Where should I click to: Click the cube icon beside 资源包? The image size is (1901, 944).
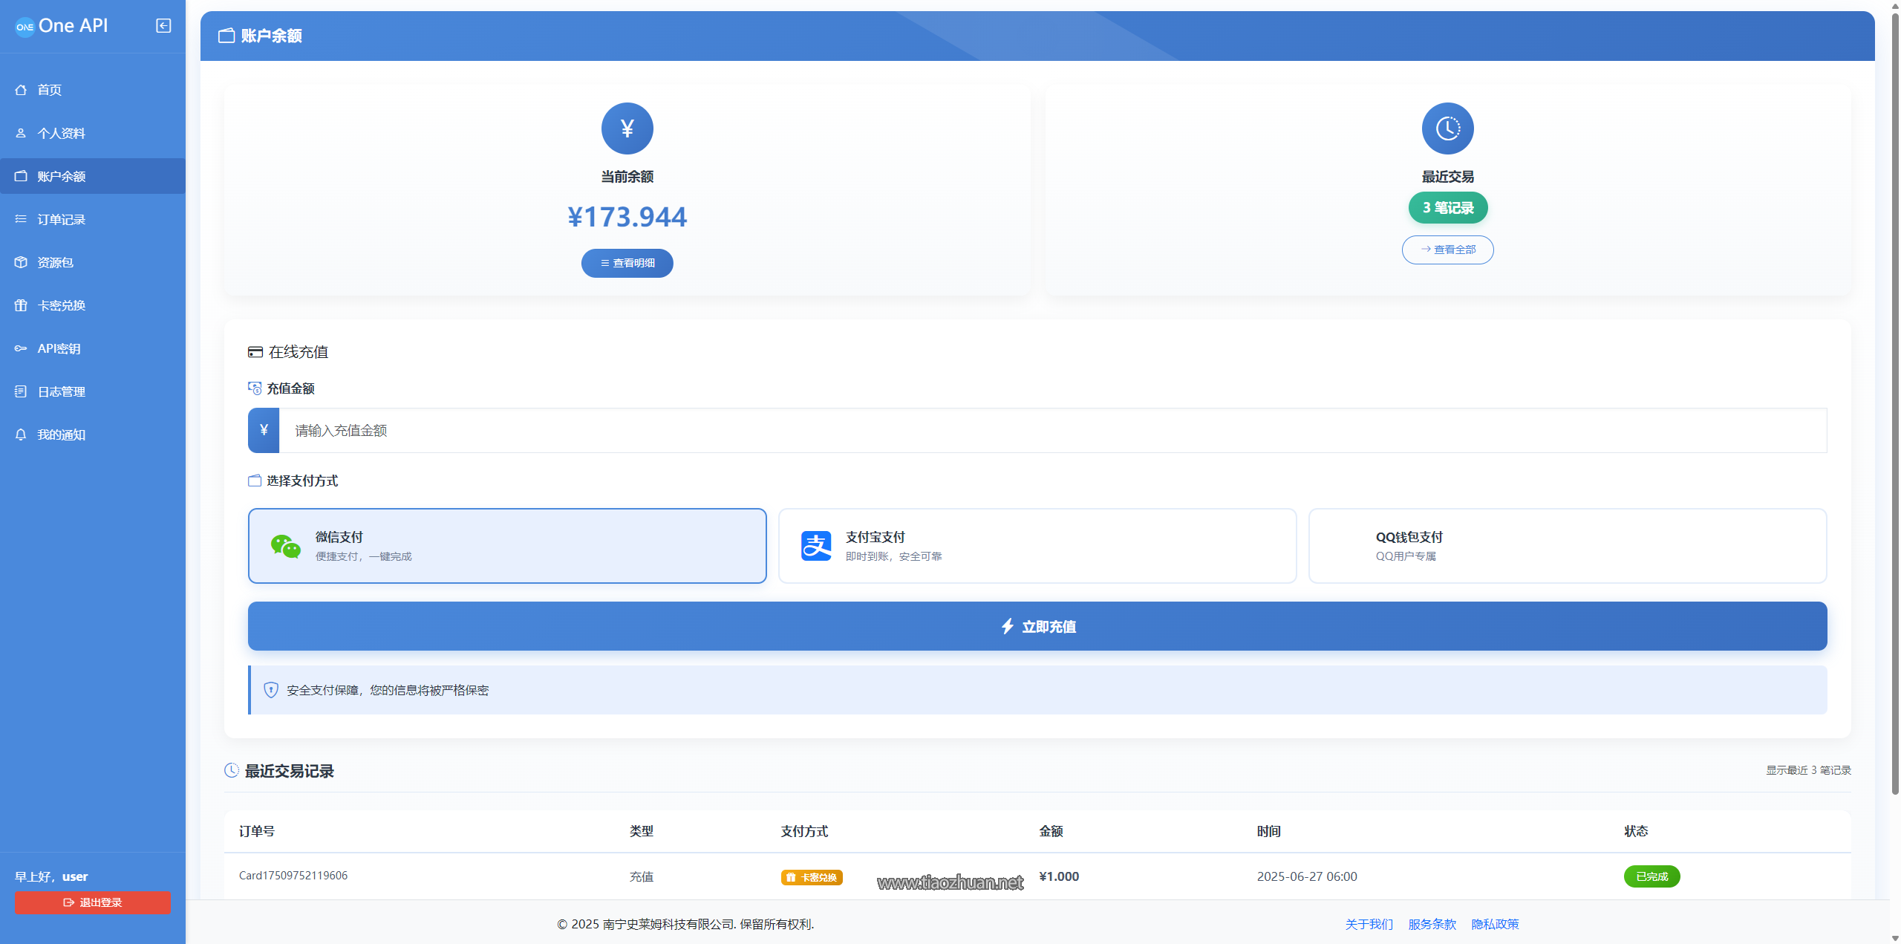tap(21, 262)
